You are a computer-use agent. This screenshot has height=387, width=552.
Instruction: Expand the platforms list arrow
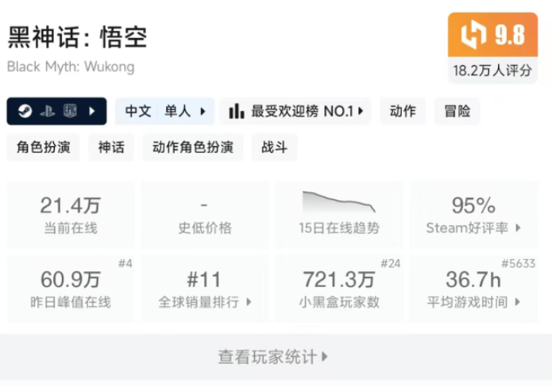tap(92, 112)
